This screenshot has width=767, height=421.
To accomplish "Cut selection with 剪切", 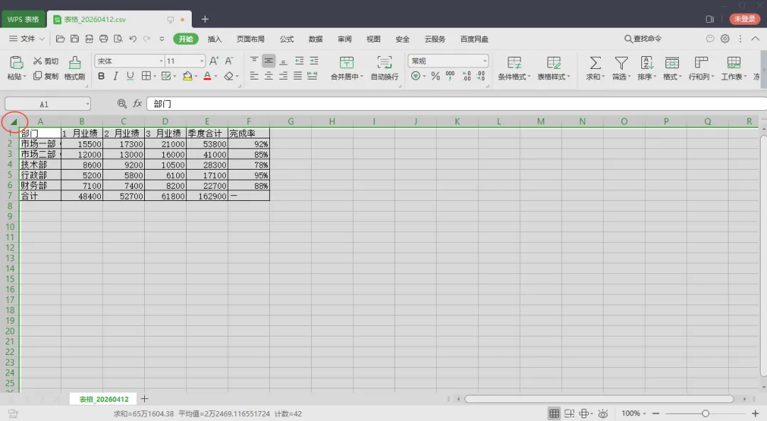I will [x=46, y=61].
